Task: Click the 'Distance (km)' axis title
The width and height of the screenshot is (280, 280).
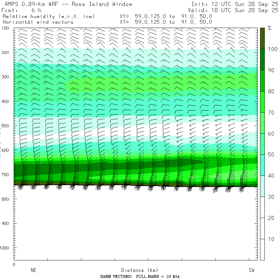Action: [x=140, y=270]
